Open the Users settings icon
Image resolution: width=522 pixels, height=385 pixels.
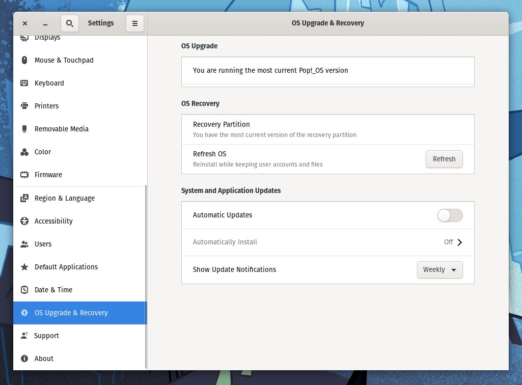[x=24, y=244]
